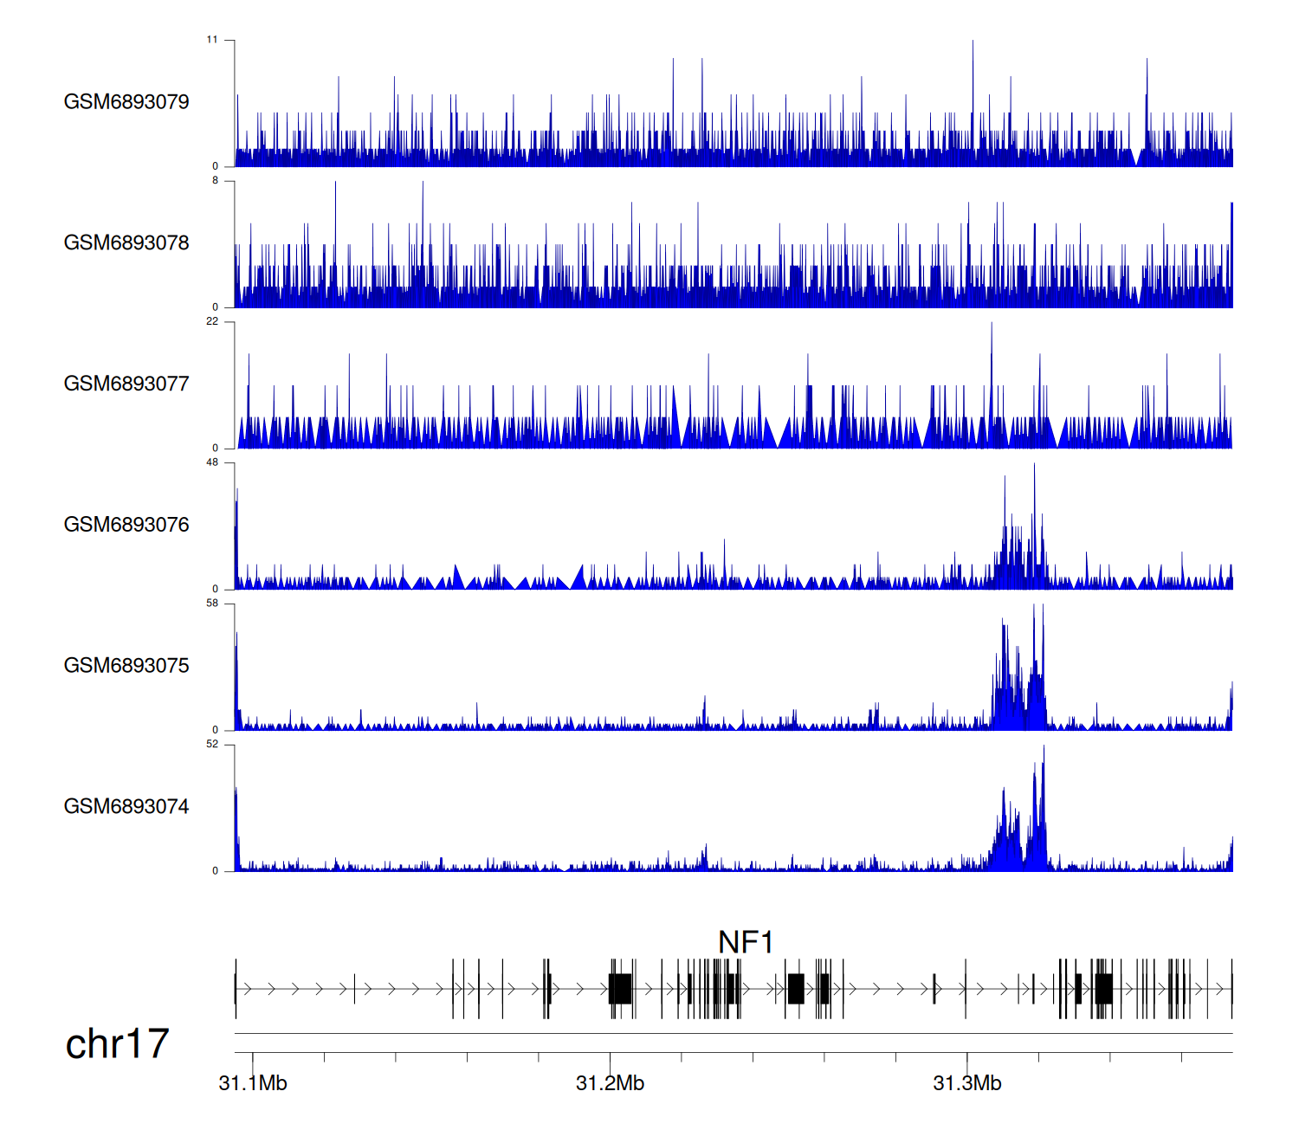This screenshot has height=1143, width=1299.
Task: Select the GSM6893078 track label
Action: coord(126,243)
